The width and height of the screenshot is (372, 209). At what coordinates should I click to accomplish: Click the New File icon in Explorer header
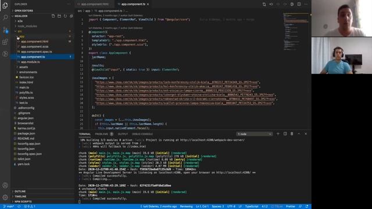[x=53, y=16]
